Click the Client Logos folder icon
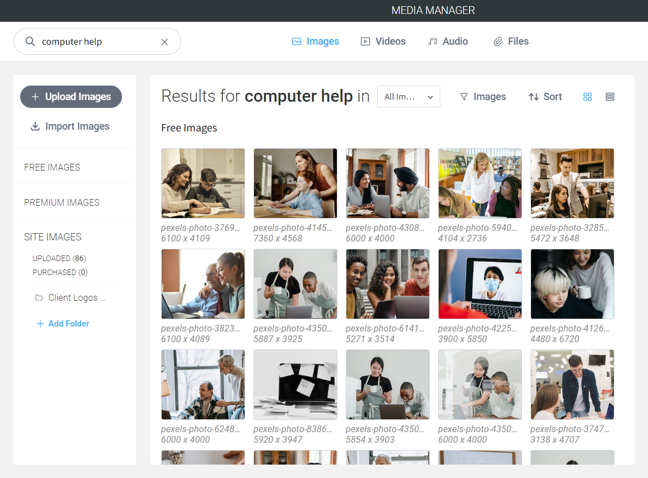The height and width of the screenshot is (478, 648). pyautogui.click(x=39, y=297)
